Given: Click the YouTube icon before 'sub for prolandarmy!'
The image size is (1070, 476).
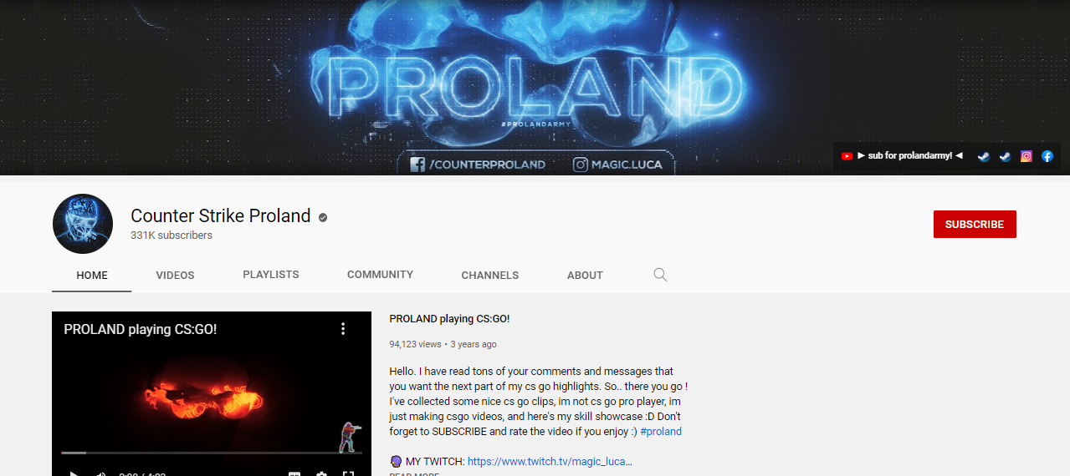Looking at the screenshot, I should pyautogui.click(x=847, y=156).
